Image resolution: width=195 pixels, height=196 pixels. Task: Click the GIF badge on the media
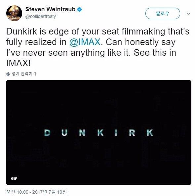[14, 179]
